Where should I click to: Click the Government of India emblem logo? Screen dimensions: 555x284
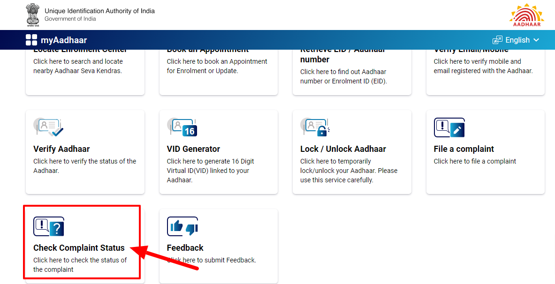(32, 15)
